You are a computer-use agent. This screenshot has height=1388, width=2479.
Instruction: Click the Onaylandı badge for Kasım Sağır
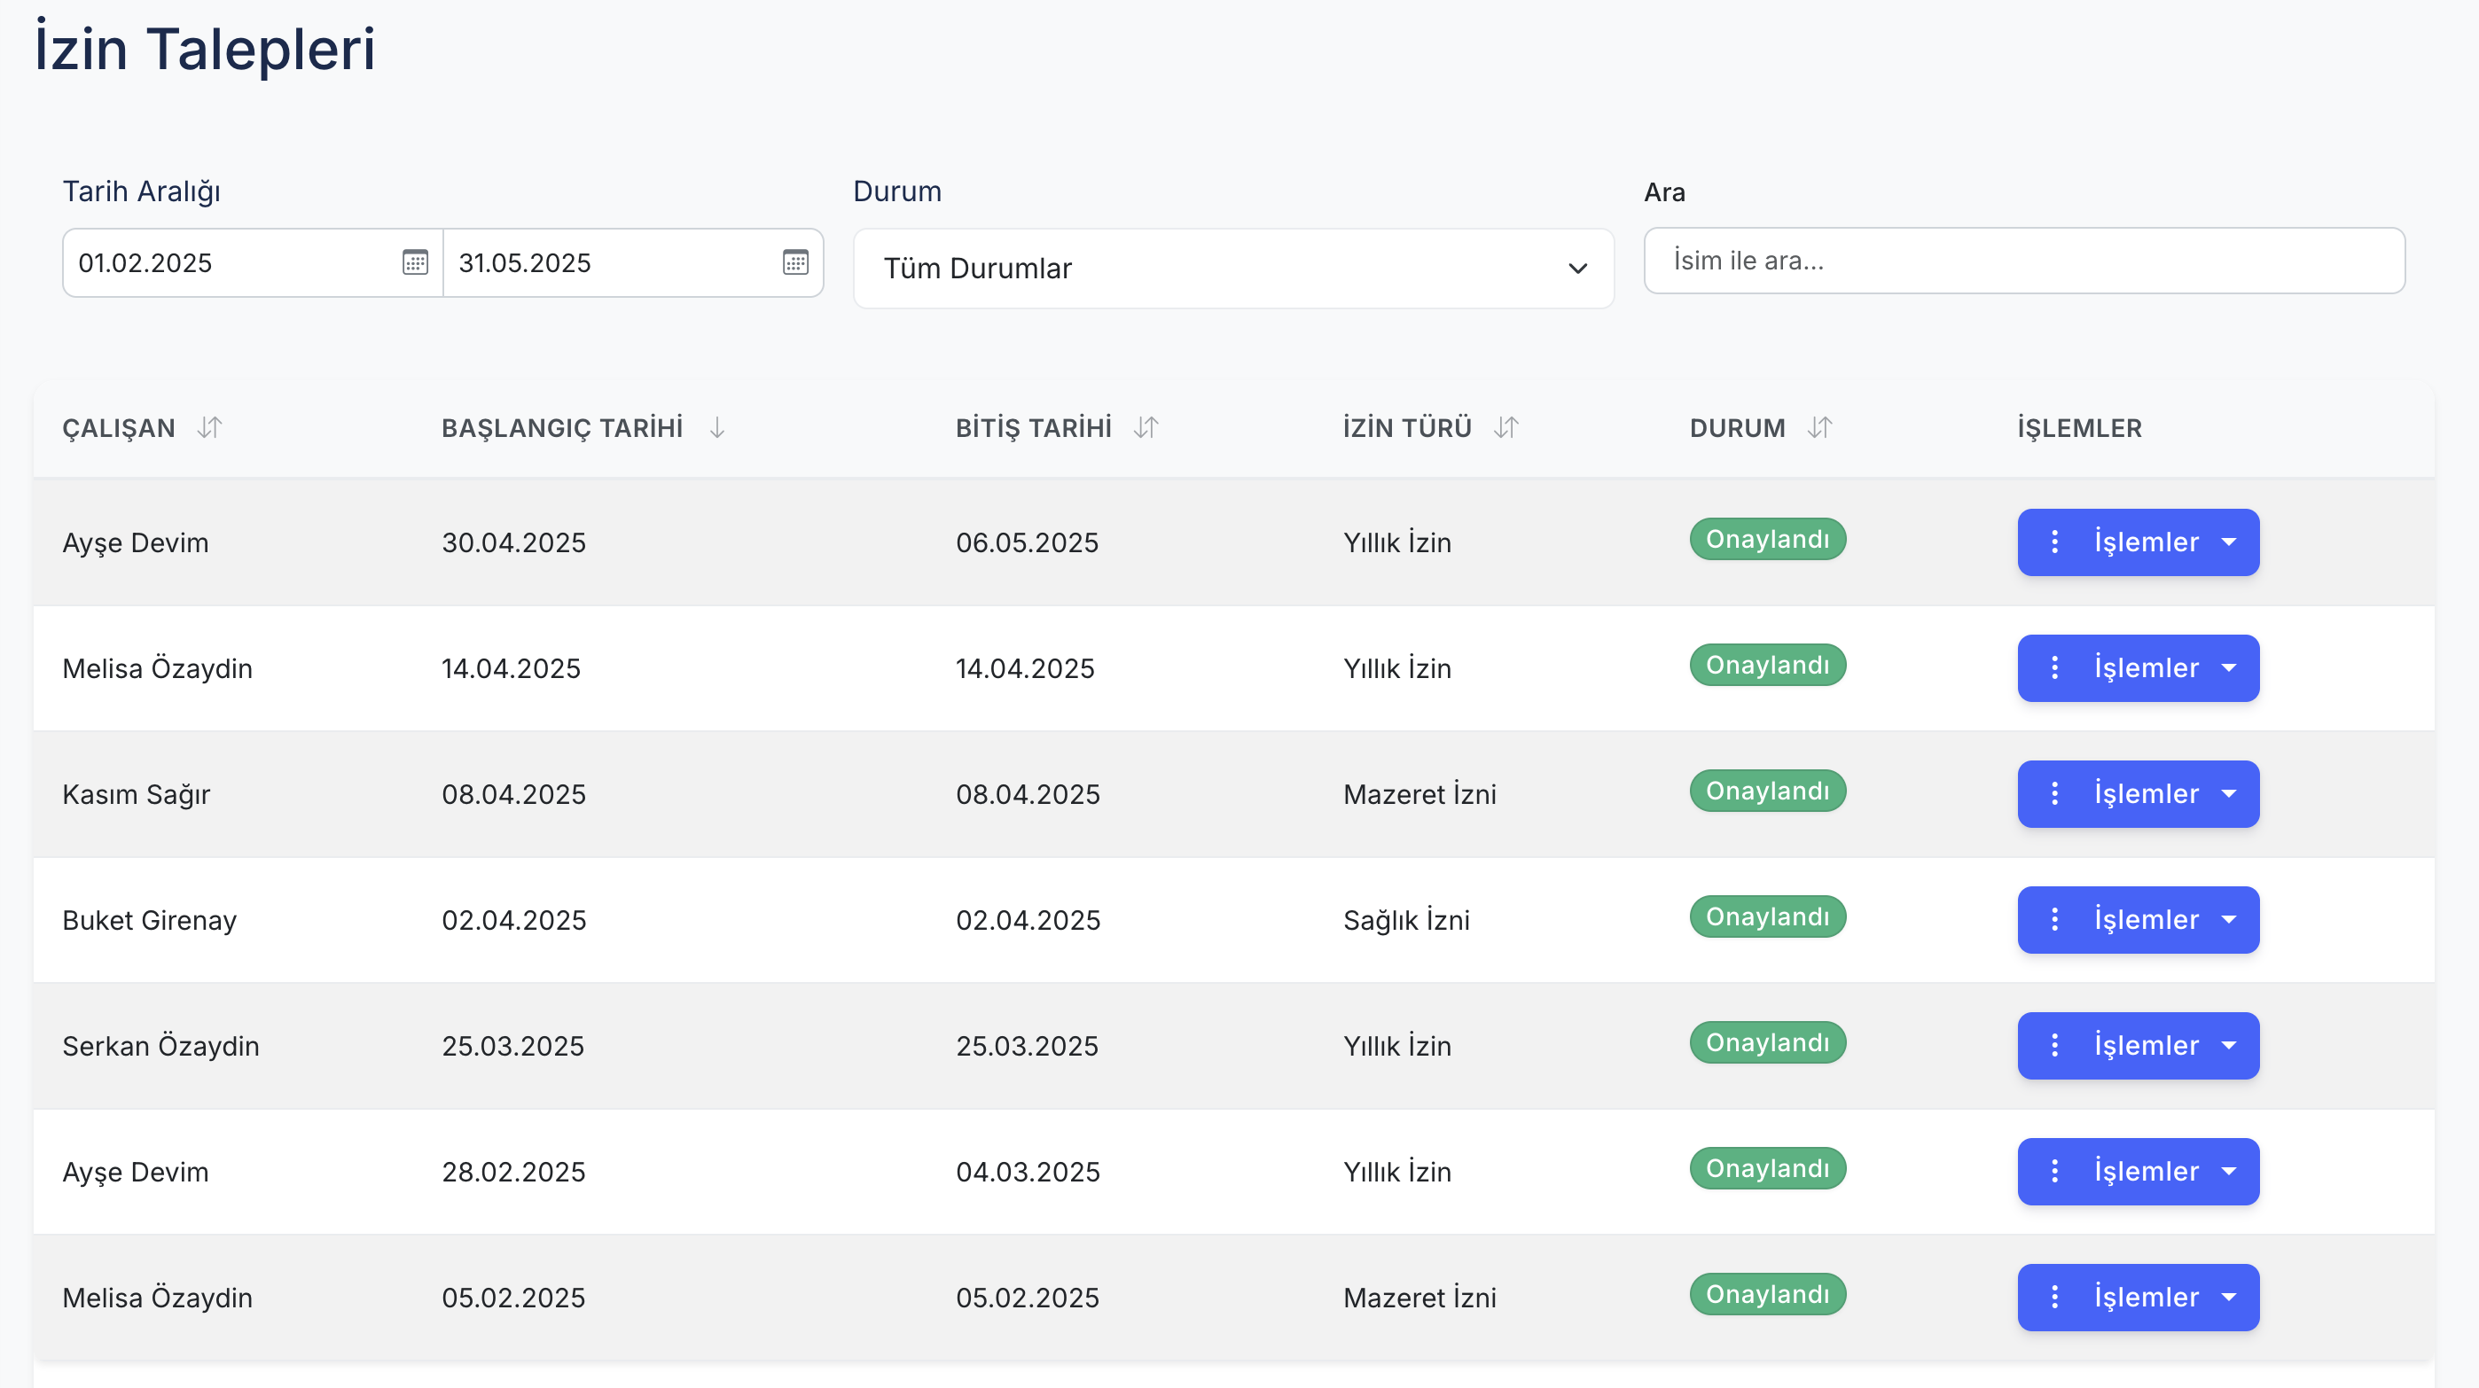click(x=1768, y=791)
